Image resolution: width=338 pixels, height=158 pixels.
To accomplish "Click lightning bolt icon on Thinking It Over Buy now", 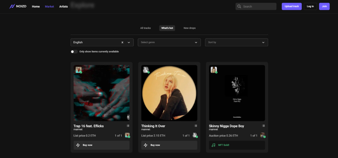I will (x=146, y=145).
